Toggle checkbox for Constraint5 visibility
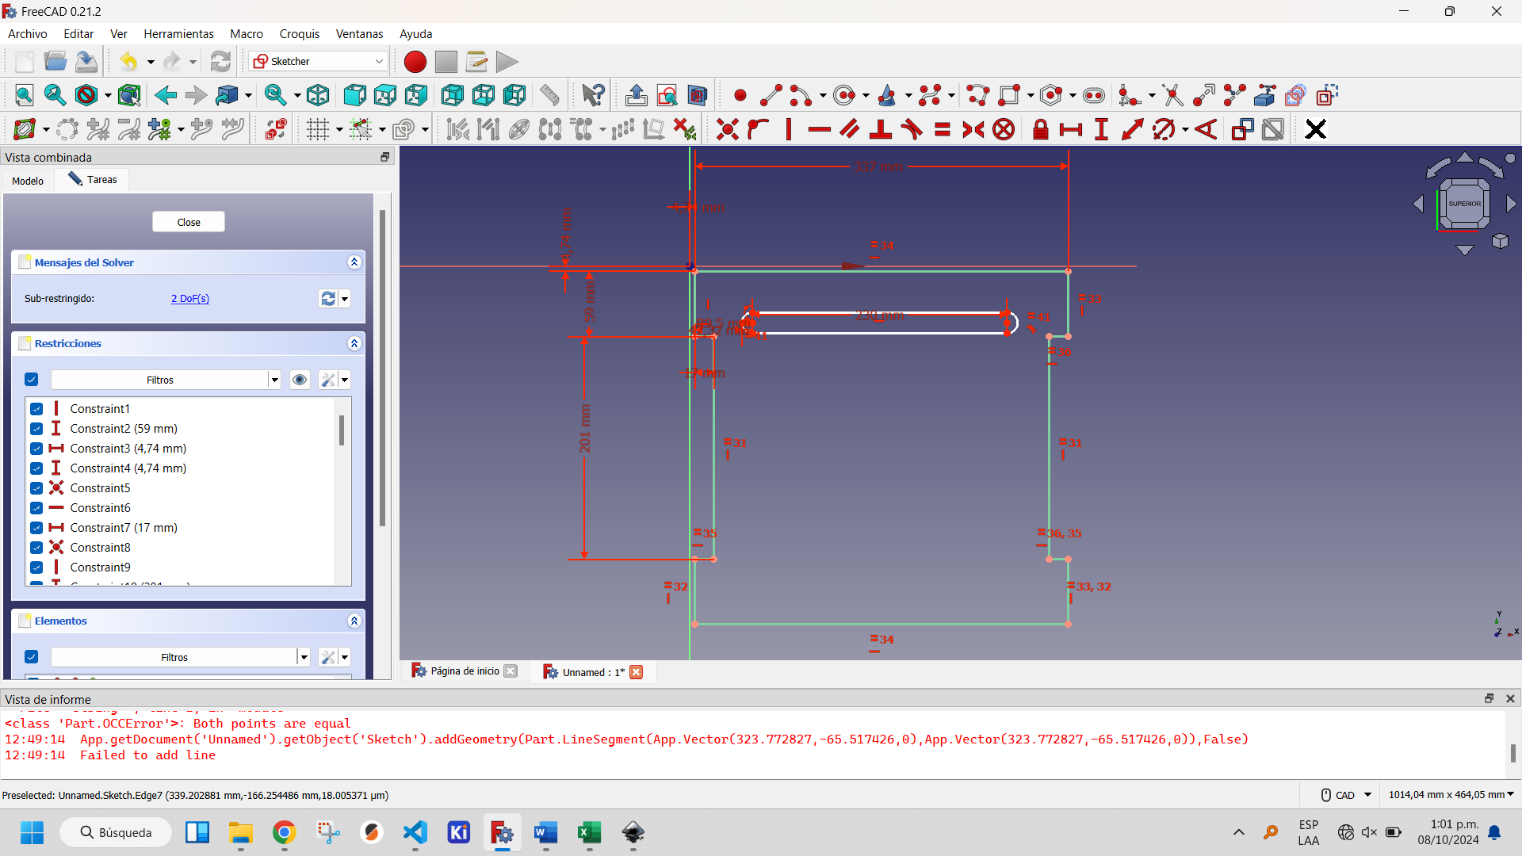The image size is (1522, 856). pyautogui.click(x=36, y=487)
